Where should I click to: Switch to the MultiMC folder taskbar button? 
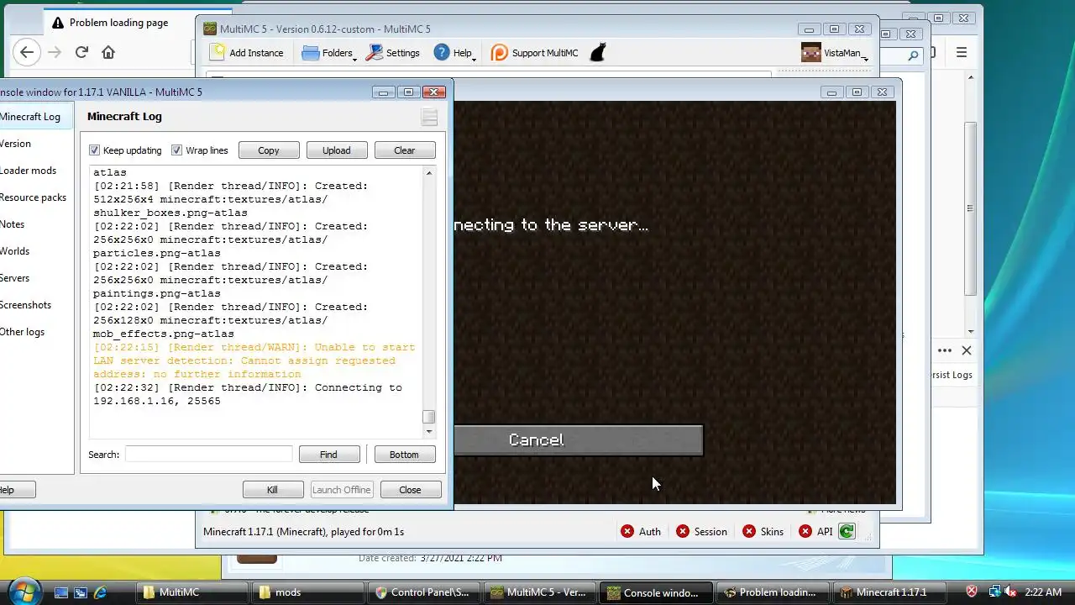pos(191,592)
